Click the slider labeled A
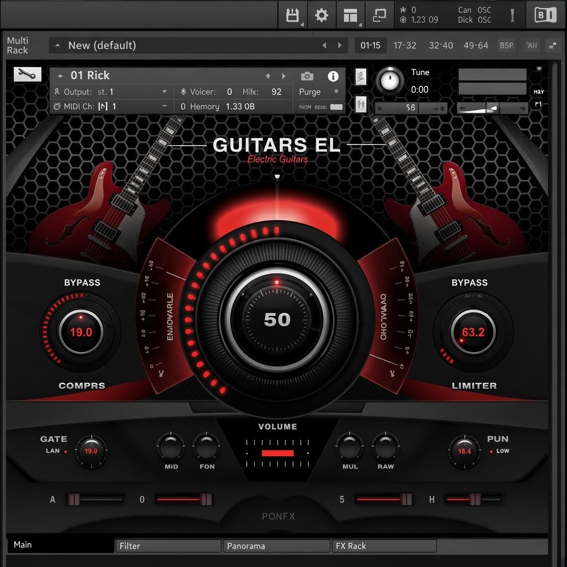The width and height of the screenshot is (567, 567). [95, 499]
